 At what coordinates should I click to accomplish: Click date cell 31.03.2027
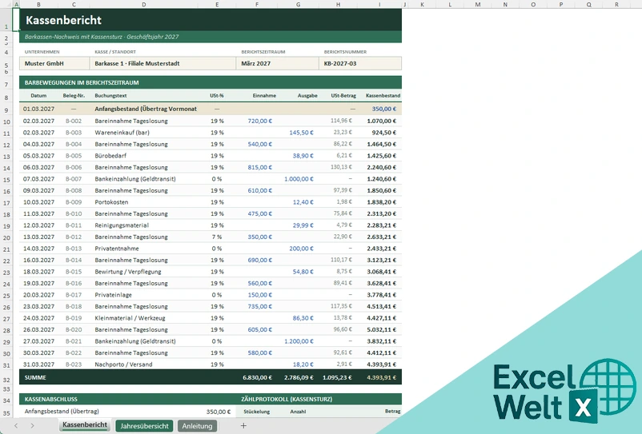point(38,364)
